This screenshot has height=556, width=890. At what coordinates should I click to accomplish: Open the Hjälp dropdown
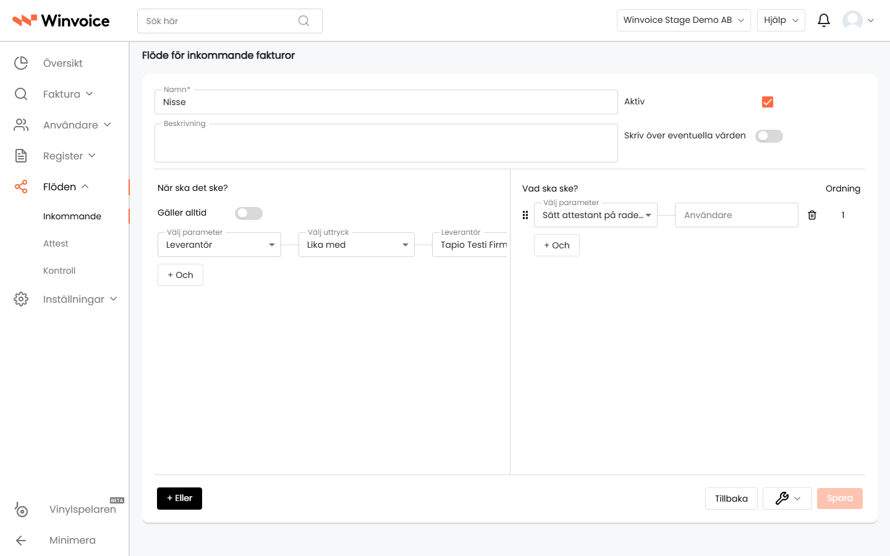click(x=781, y=20)
